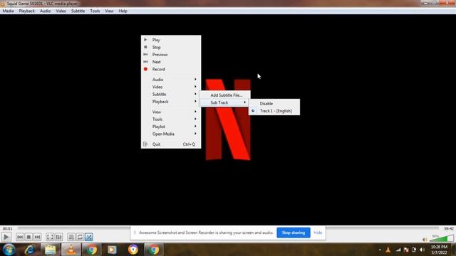The width and height of the screenshot is (456, 256).
Task: Choose Play in the context menu
Action: click(x=171, y=40)
